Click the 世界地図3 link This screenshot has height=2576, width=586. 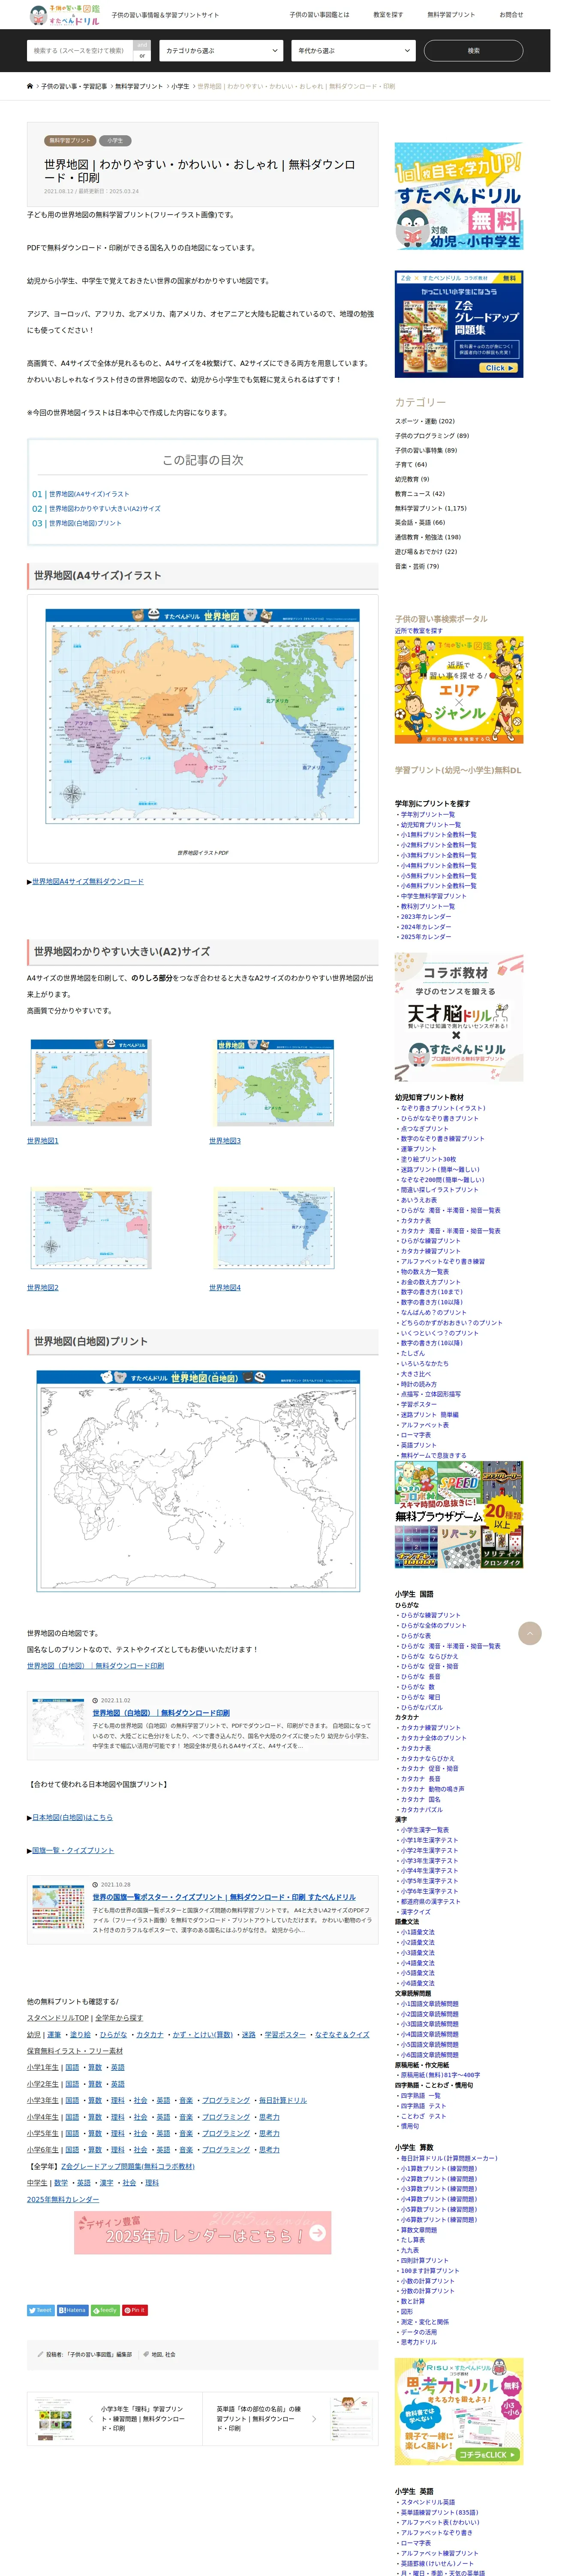(225, 1141)
